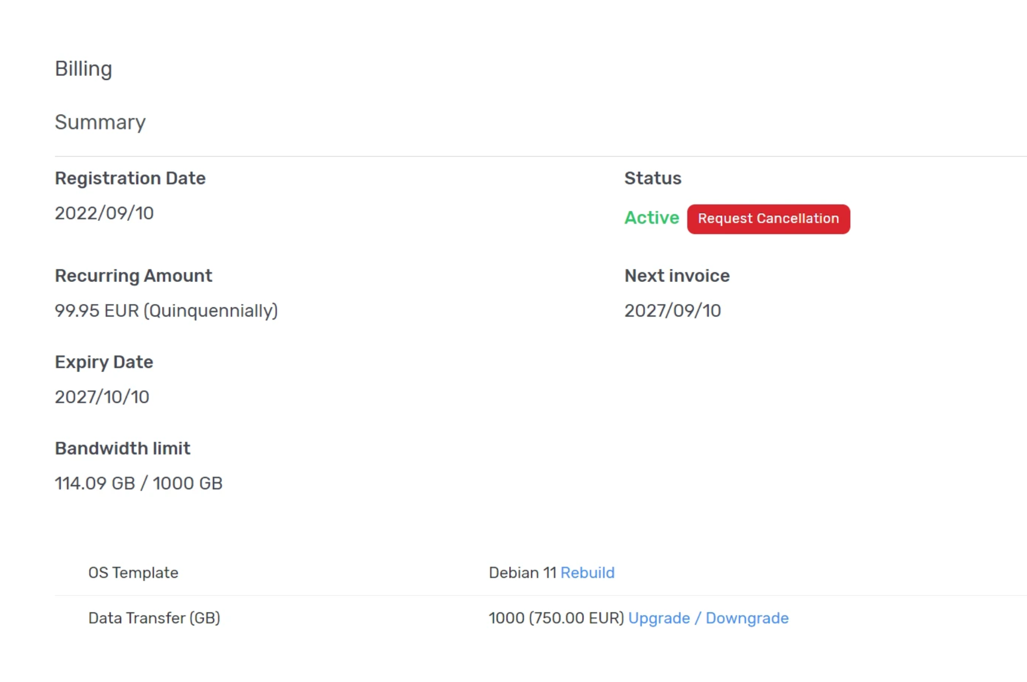Select the Summary section heading
This screenshot has height=682, width=1027.
(100, 122)
